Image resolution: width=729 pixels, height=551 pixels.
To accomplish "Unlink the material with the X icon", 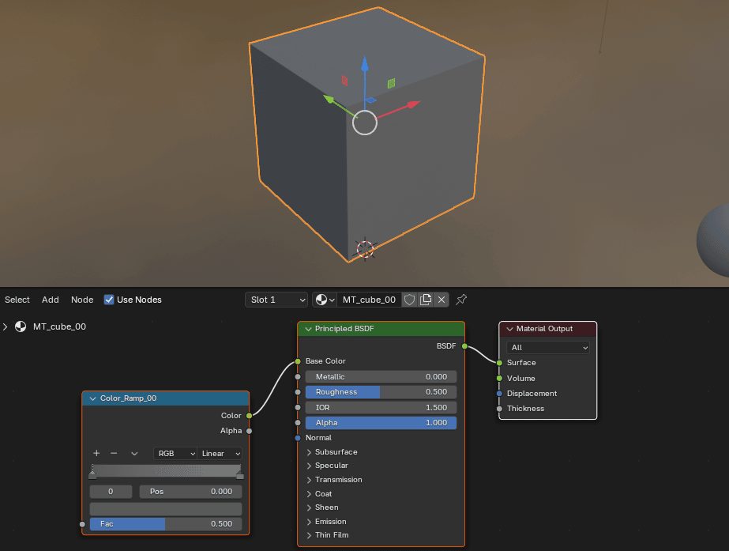I will 442,300.
